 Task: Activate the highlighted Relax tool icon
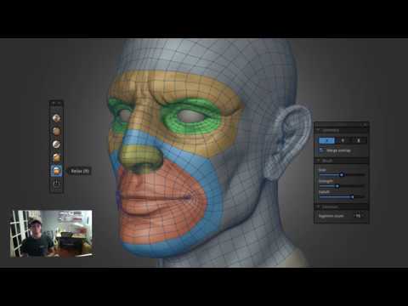click(56, 171)
